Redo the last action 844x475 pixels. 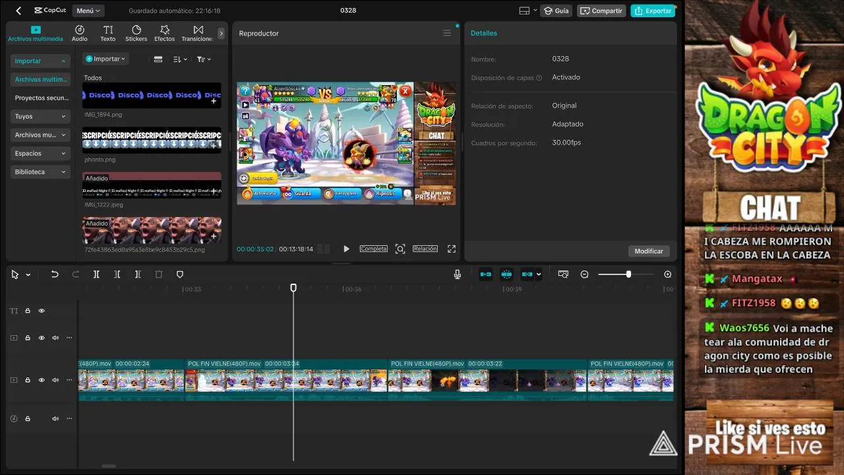coord(75,274)
